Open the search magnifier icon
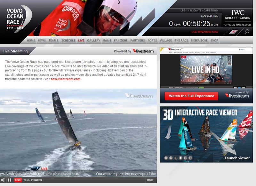This screenshot has width=256, height=186. pos(247,31)
